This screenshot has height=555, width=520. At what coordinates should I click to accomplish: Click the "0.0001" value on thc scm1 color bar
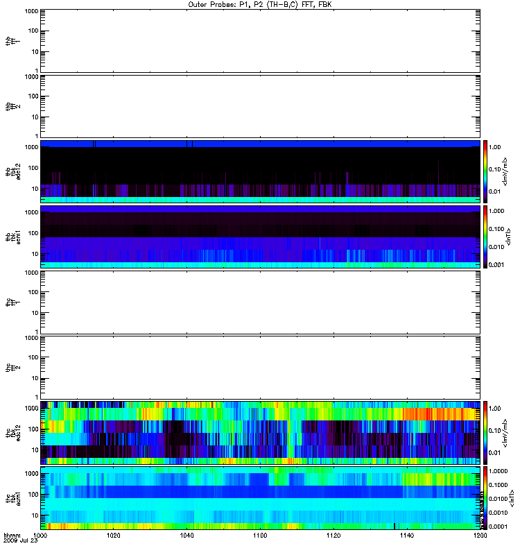[498, 527]
